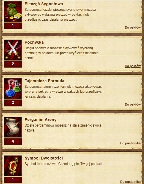This screenshot has width=144, height=184.
Task: Click the quantity badge under Pieczęć Sygnetowa icon
Action: click(x=13, y=26)
